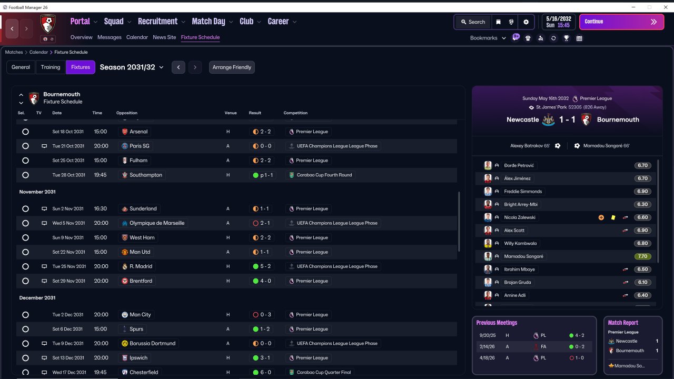This screenshot has width=674, height=379.
Task: Open the world globe icon in top bar
Action: (x=511, y=22)
